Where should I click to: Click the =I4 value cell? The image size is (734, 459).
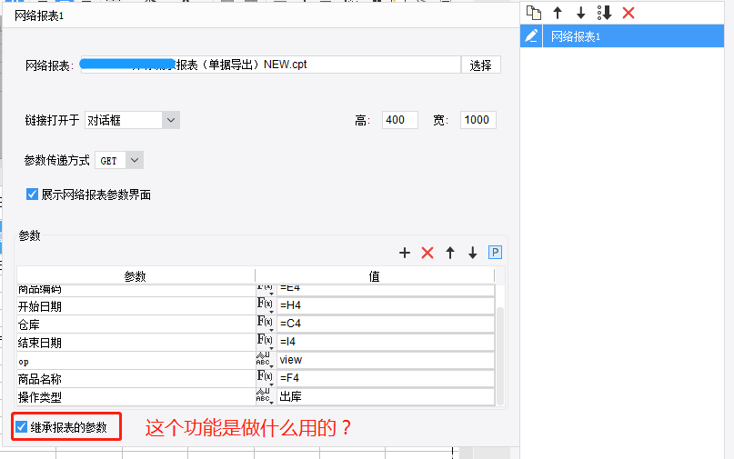coord(386,342)
